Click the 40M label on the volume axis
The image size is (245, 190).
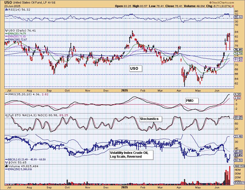238,170
